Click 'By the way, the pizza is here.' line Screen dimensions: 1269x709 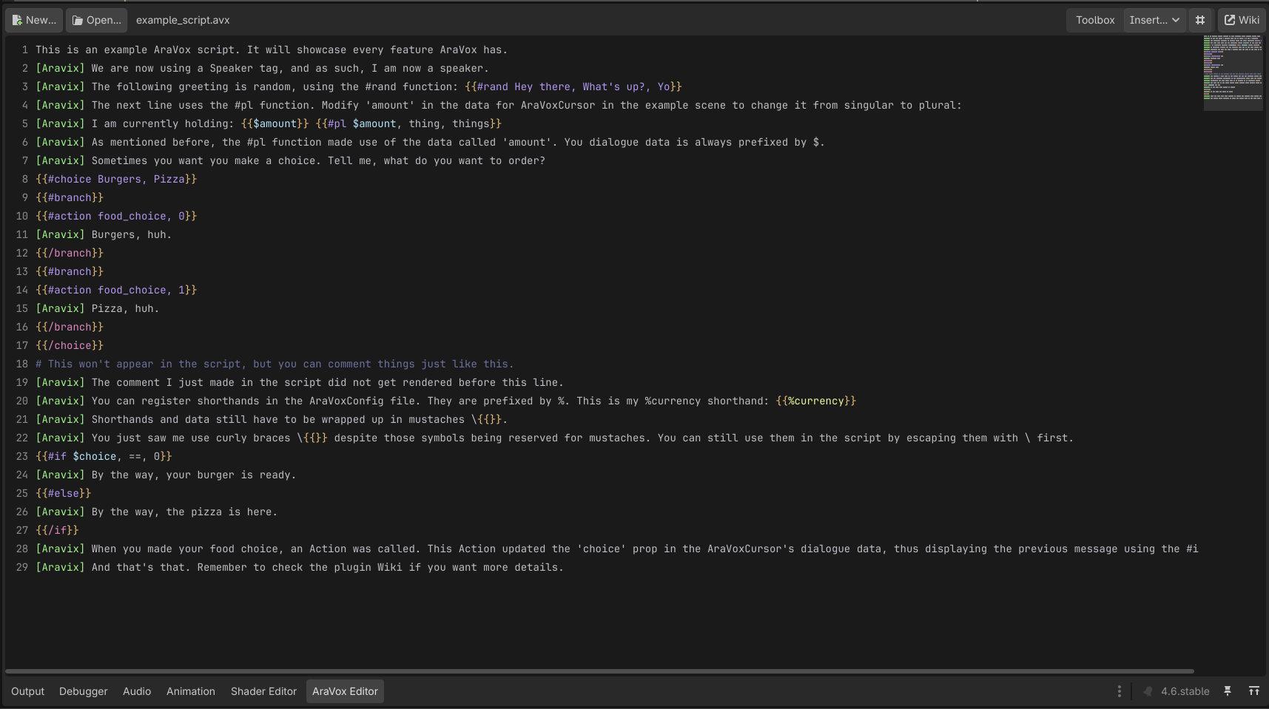pos(185,512)
